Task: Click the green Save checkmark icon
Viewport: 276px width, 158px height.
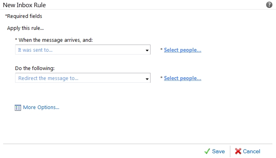Action: point(207,151)
